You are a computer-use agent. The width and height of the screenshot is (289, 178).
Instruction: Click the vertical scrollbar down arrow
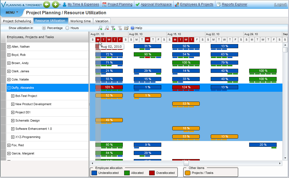(285, 158)
